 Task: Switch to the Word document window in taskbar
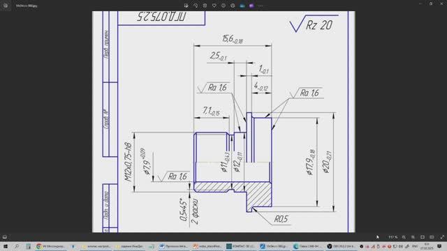pos(174,246)
